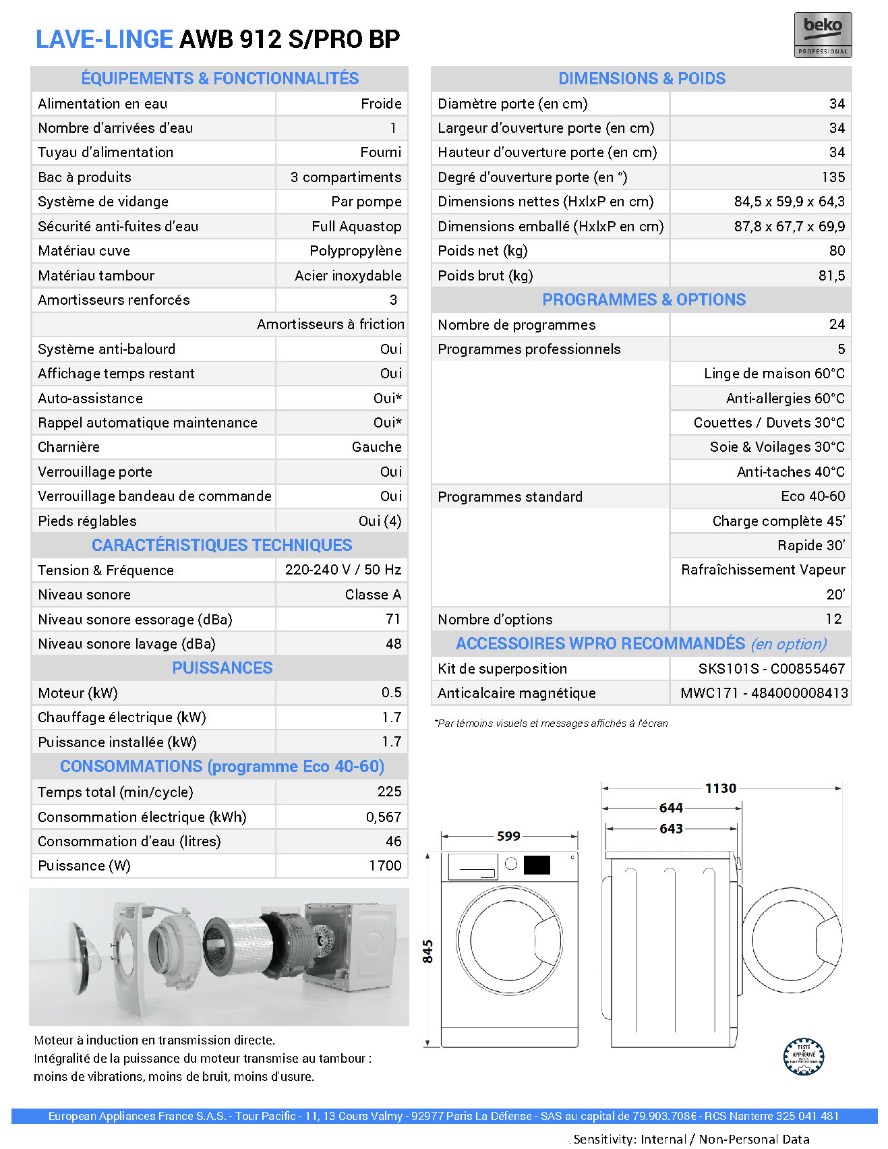
Task: Click the 'Anti-allergies 60°C' program
Action: coord(786,399)
